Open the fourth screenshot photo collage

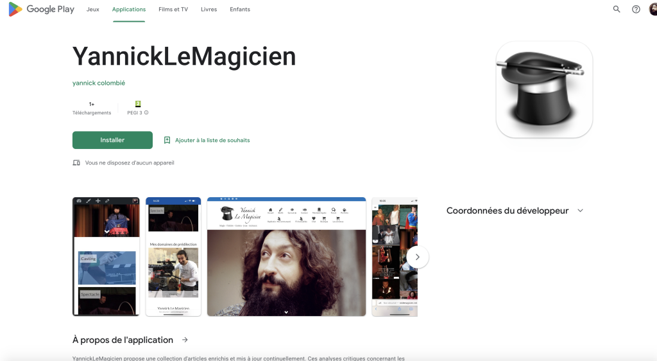click(395, 256)
